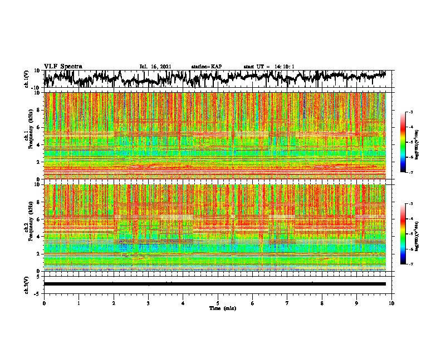This screenshot has height=340, width=441.
Task: Click the "Time (min)" axis label
Action: (223, 308)
